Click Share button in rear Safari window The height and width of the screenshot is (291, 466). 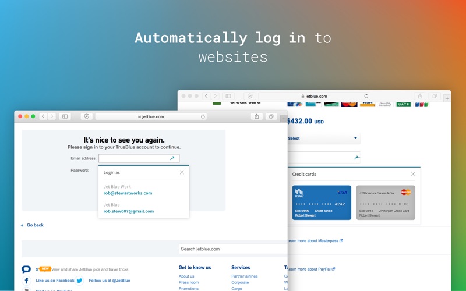(x=420, y=96)
